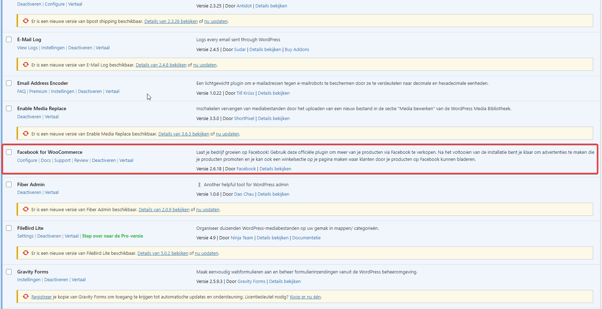Check the Enable Media Replace checkbox
The height and width of the screenshot is (309, 602).
coord(9,108)
